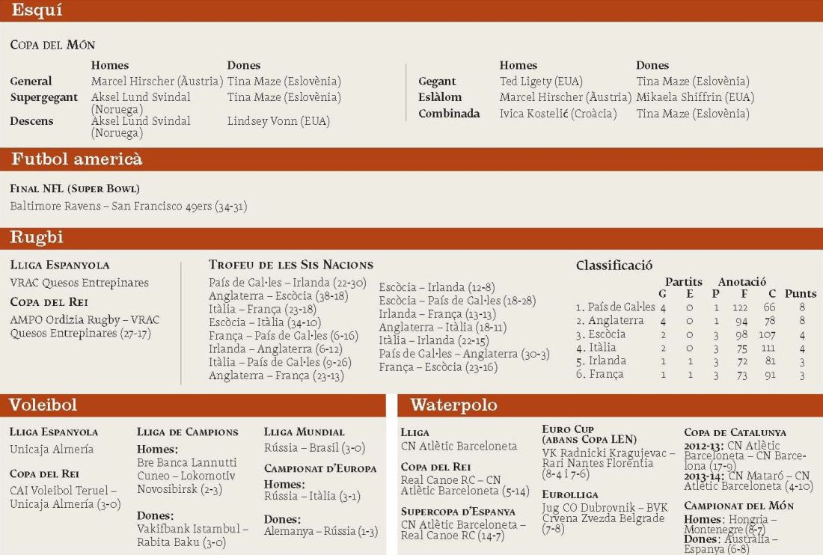Select 'Rússia – Itàlia (3-1)' result
The image size is (823, 555).
pos(312,496)
